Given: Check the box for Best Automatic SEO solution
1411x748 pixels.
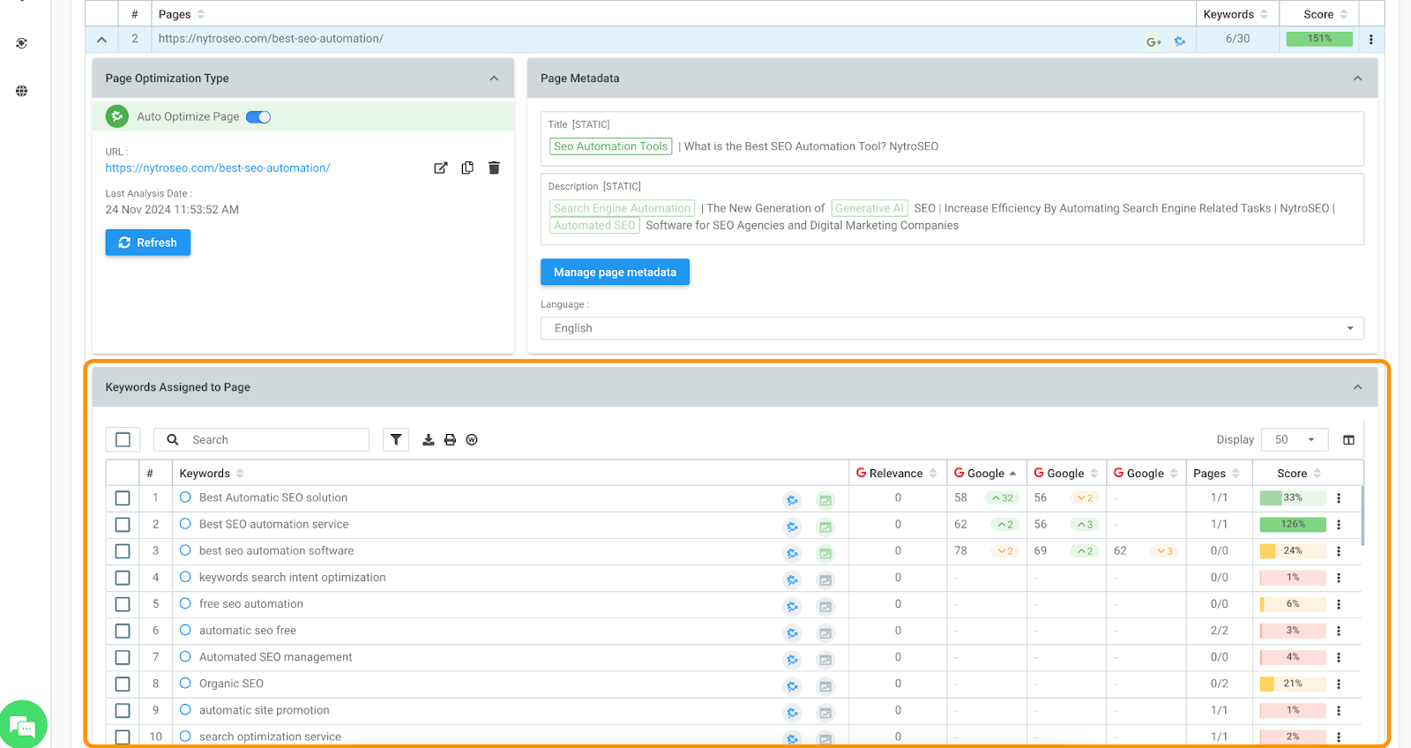Looking at the screenshot, I should (x=123, y=498).
